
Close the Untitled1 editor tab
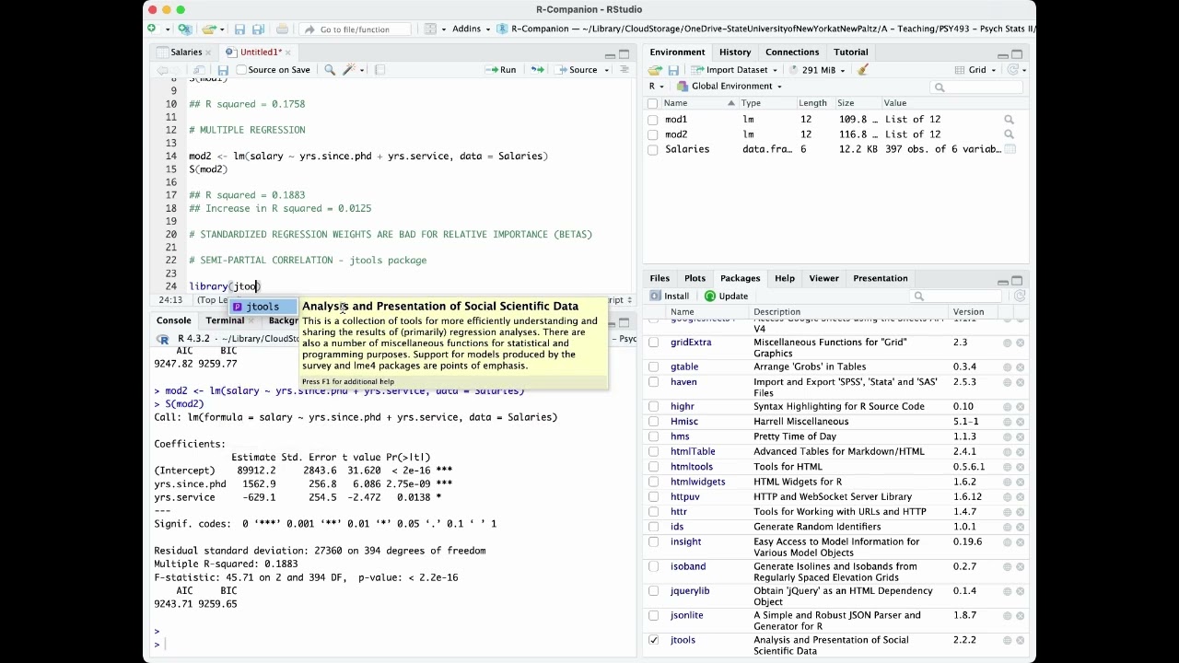(288, 52)
